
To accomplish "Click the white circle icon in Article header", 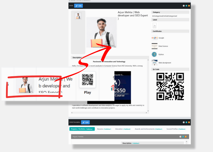I will [183, 6].
